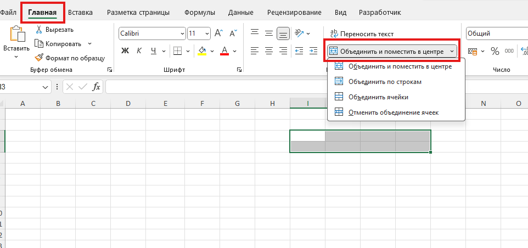This screenshot has height=248, width=528.
Task: Click the Paste clipboard icon
Action: pyautogui.click(x=16, y=36)
